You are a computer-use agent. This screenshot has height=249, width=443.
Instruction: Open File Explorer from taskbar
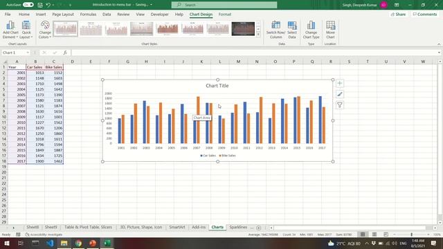(64, 243)
